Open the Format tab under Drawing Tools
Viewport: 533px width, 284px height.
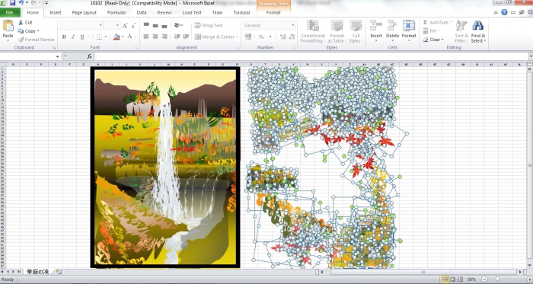[273, 13]
